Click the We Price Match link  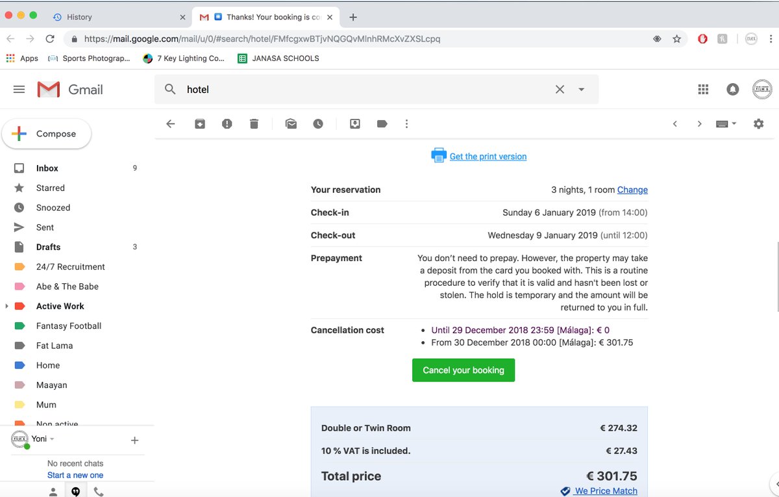(x=605, y=491)
